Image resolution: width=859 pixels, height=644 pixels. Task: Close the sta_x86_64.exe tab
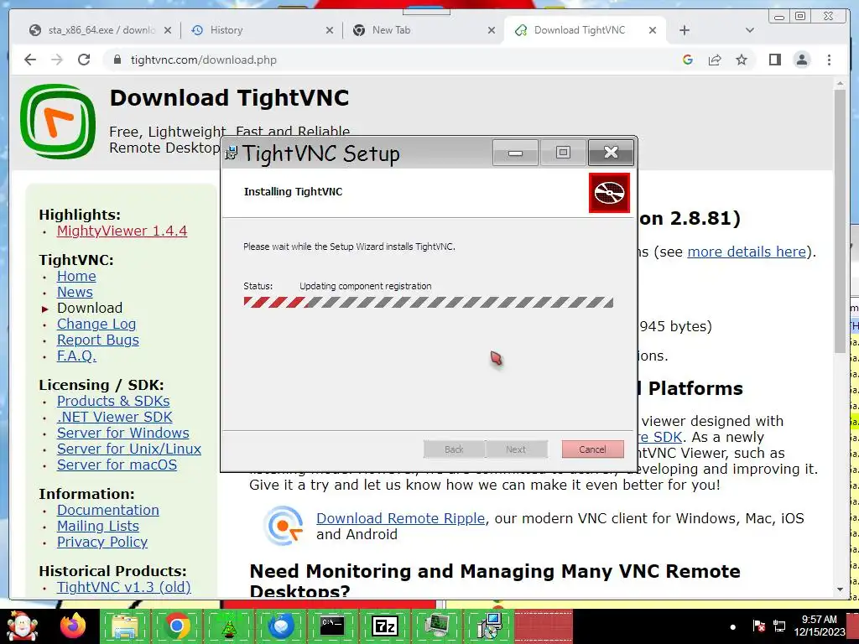pos(168,31)
